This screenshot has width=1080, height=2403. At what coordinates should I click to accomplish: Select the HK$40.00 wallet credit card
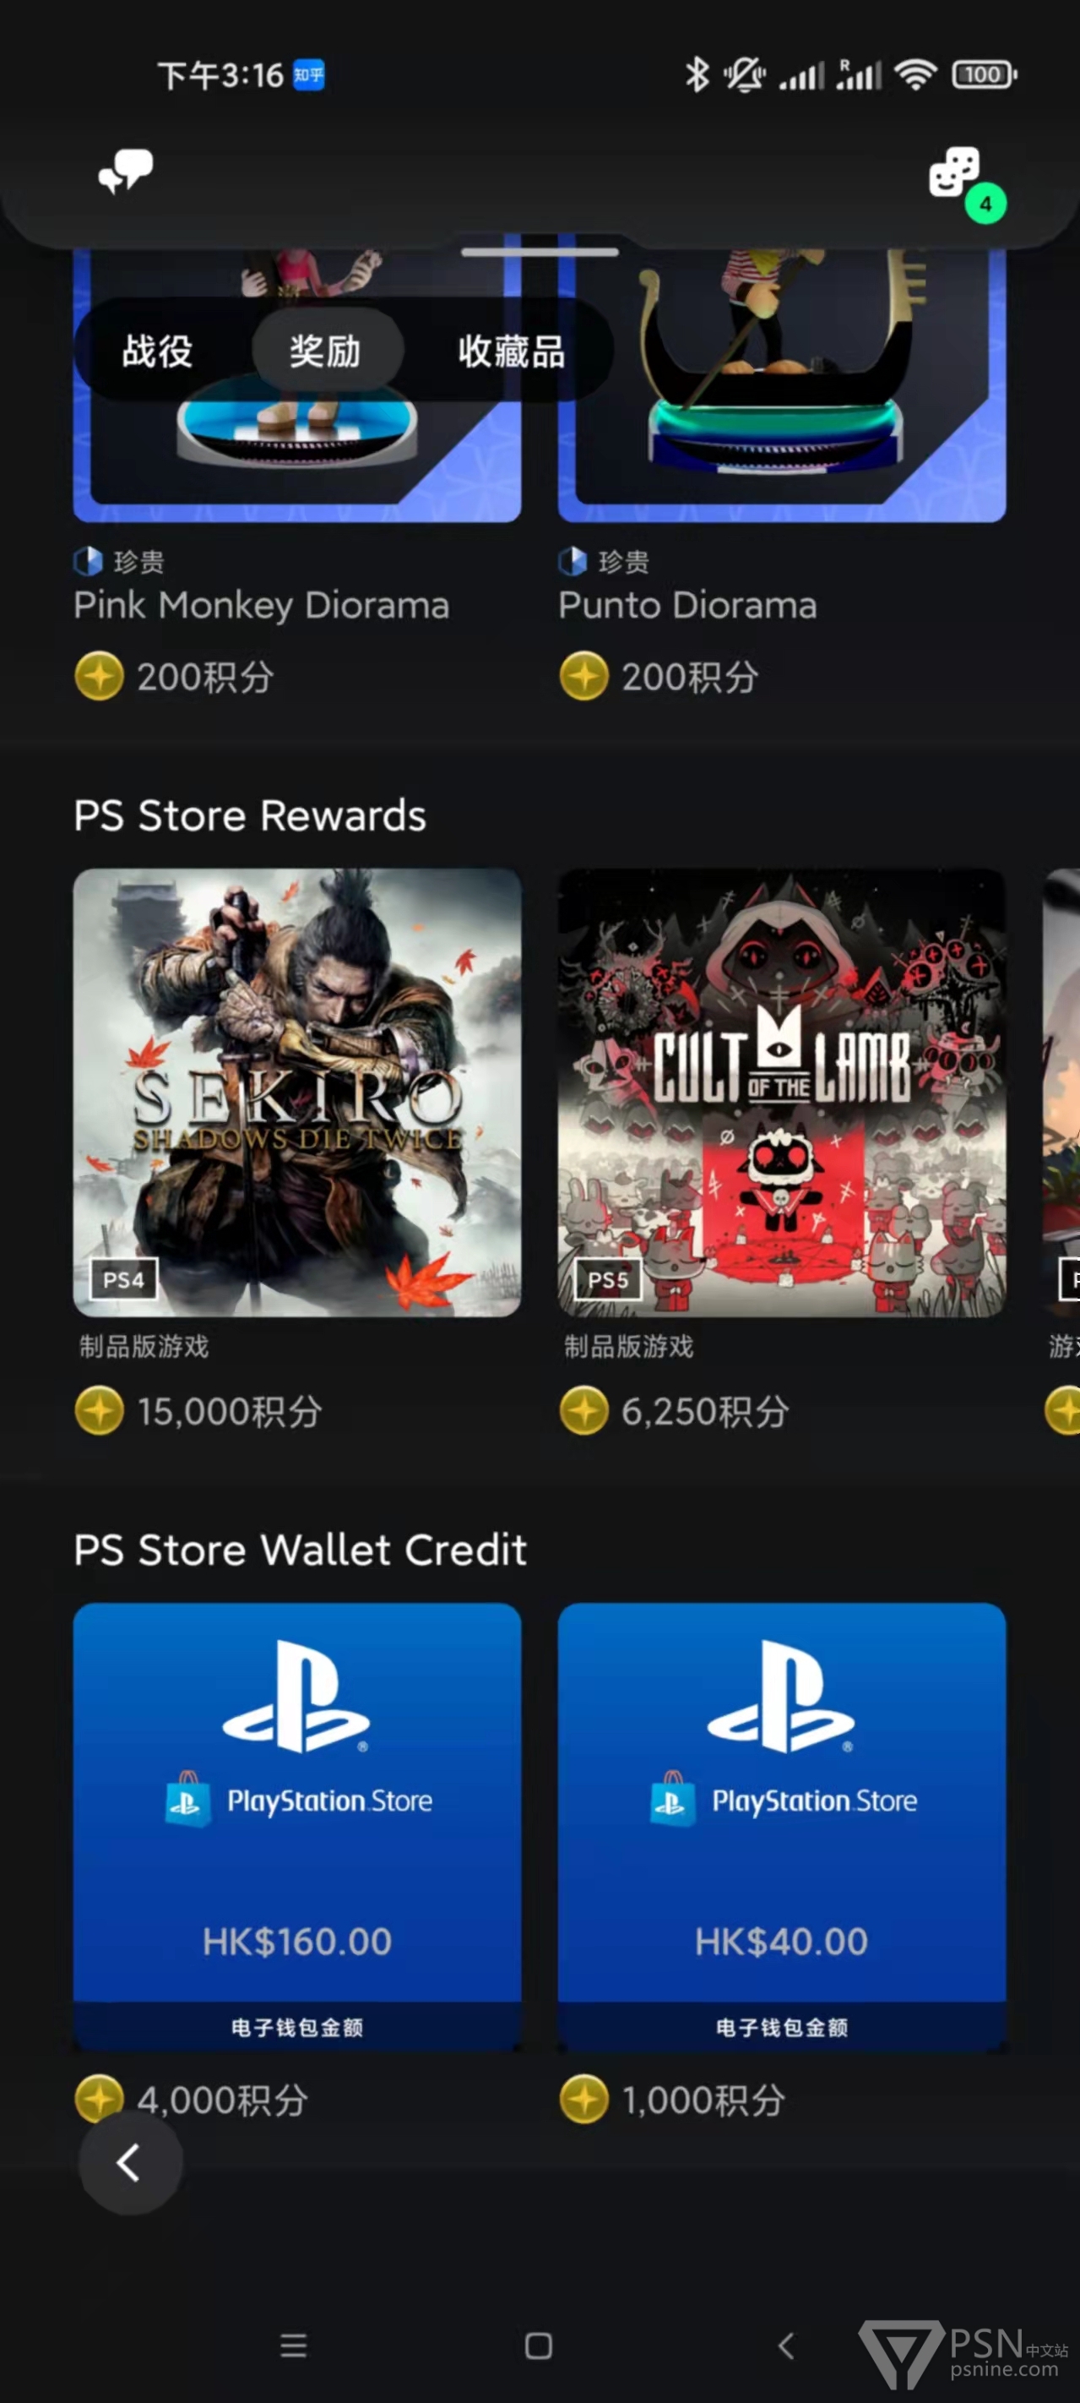point(782,1827)
